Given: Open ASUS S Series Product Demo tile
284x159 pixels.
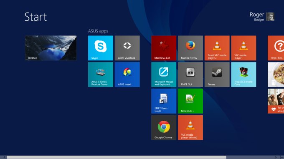Looking at the screenshot, I should (101, 75).
